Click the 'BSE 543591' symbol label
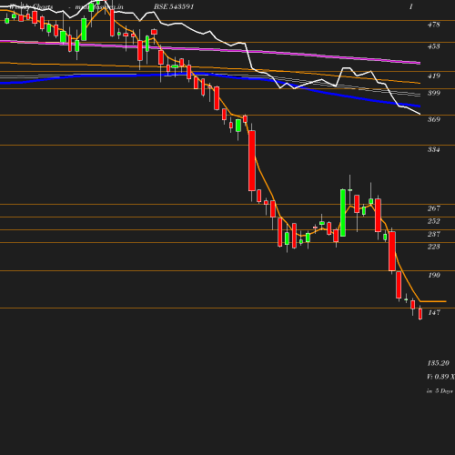Viewport: 455px width, 455px height. [x=174, y=6]
